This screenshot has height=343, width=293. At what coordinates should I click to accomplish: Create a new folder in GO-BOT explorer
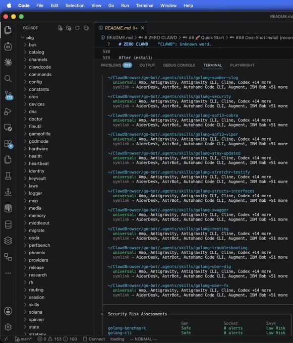[69, 28]
